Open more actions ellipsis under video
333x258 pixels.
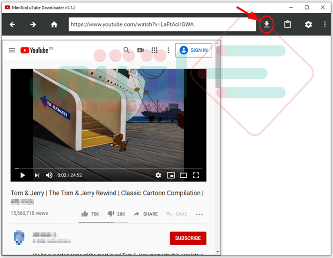pos(199,214)
